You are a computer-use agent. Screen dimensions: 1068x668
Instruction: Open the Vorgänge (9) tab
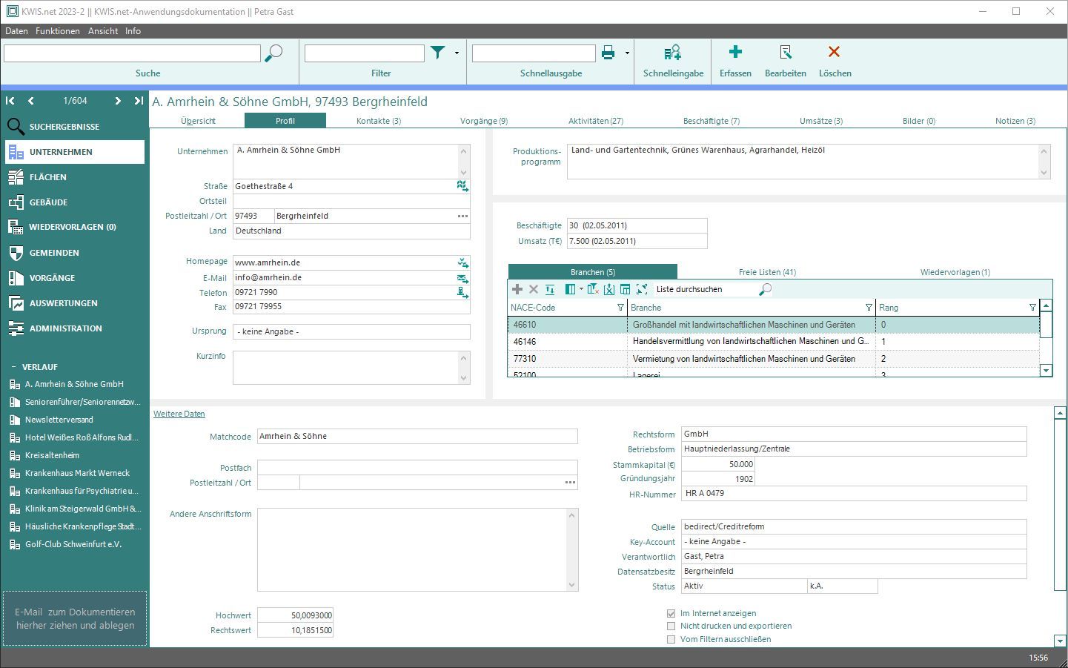pyautogui.click(x=484, y=121)
